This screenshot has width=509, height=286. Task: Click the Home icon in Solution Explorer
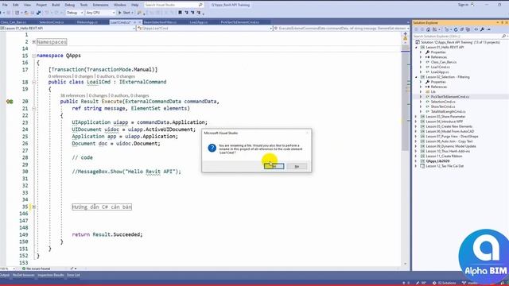[428, 29]
